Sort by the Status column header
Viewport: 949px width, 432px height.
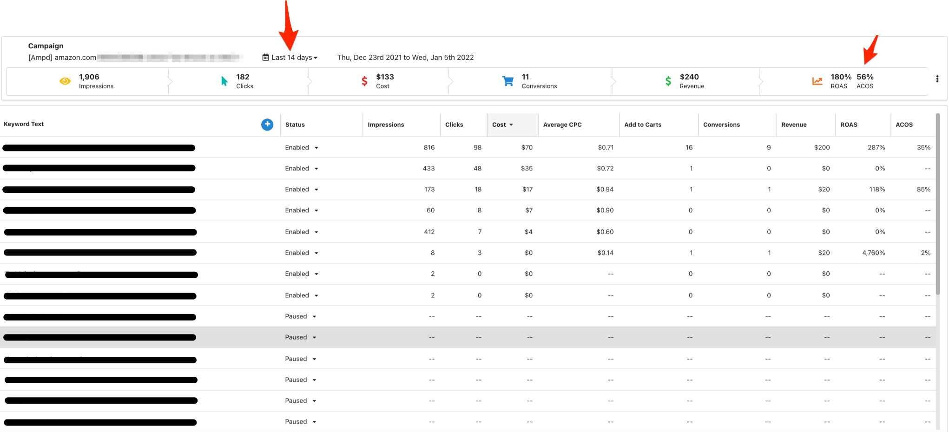point(295,124)
